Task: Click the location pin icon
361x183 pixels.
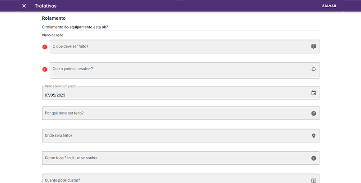Action: (x=314, y=136)
